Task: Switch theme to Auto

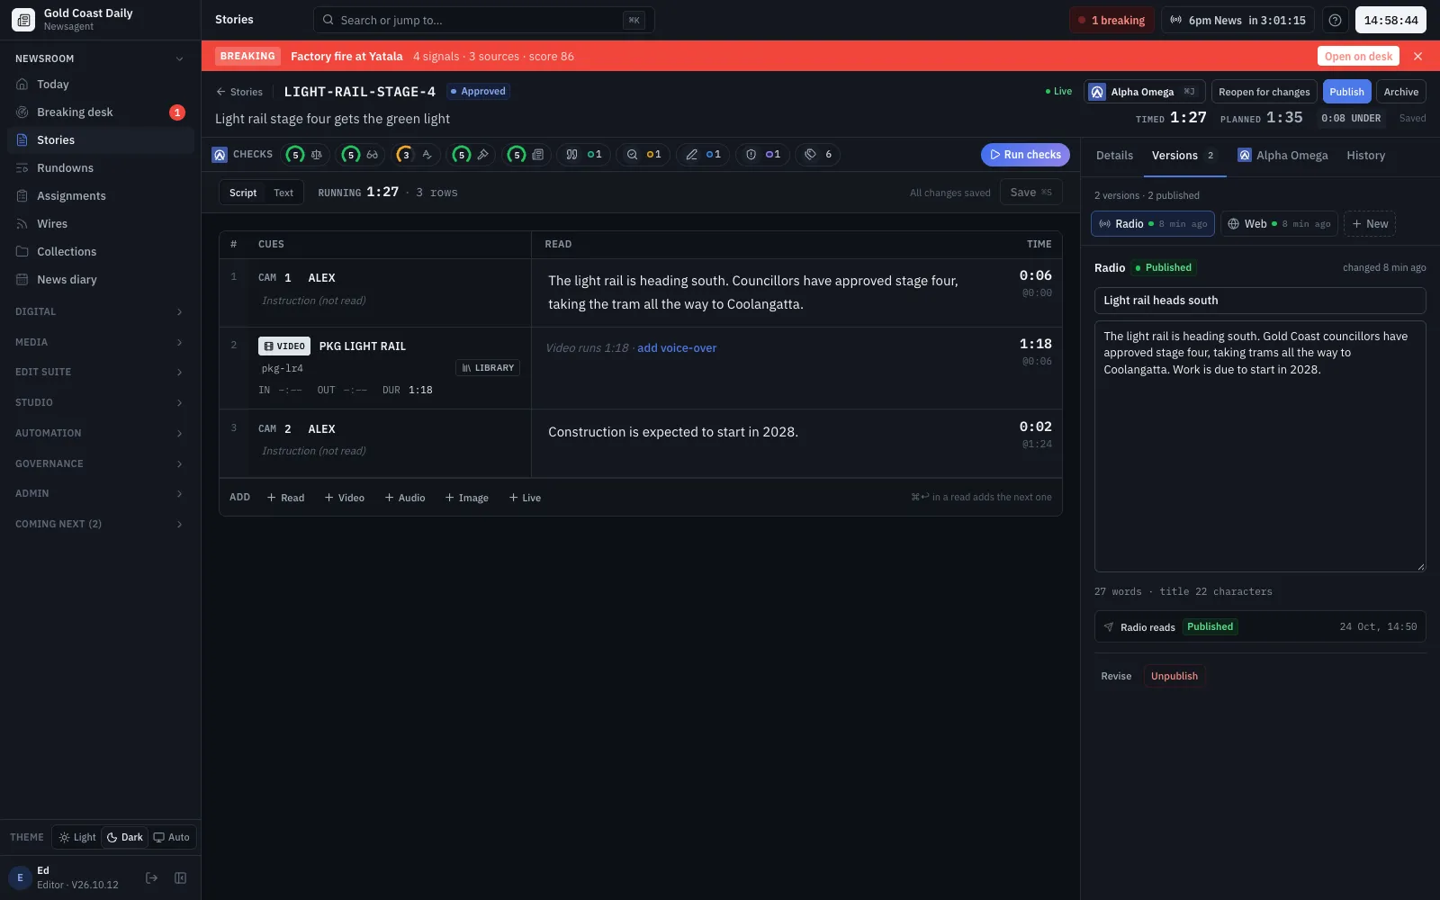Action: [172, 837]
